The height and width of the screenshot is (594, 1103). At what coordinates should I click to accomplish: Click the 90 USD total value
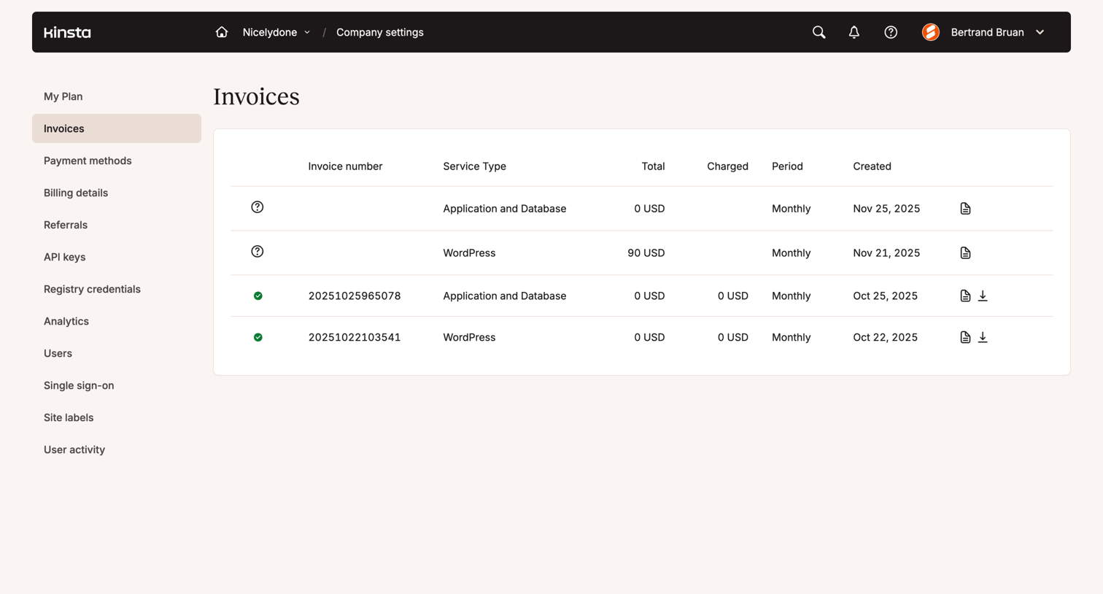646,253
